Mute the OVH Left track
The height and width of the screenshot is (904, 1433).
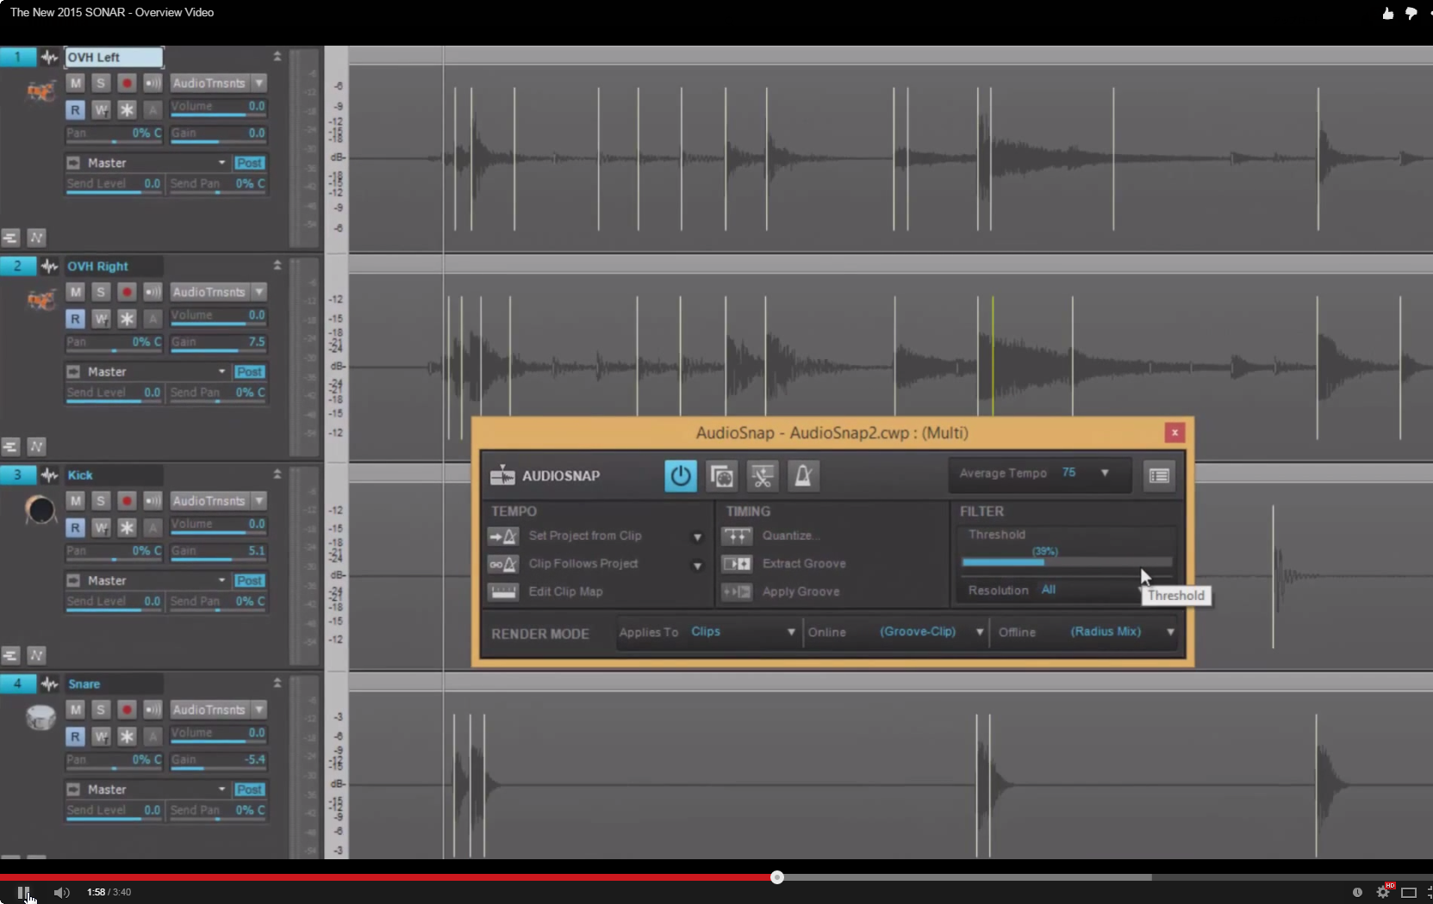76,83
